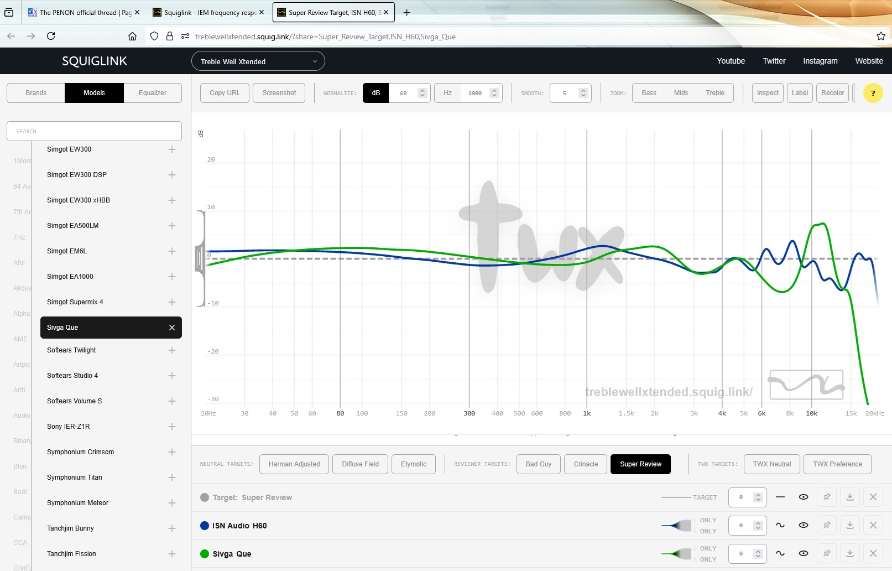
Task: Open the yellow question mark help button
Action: coord(873,93)
